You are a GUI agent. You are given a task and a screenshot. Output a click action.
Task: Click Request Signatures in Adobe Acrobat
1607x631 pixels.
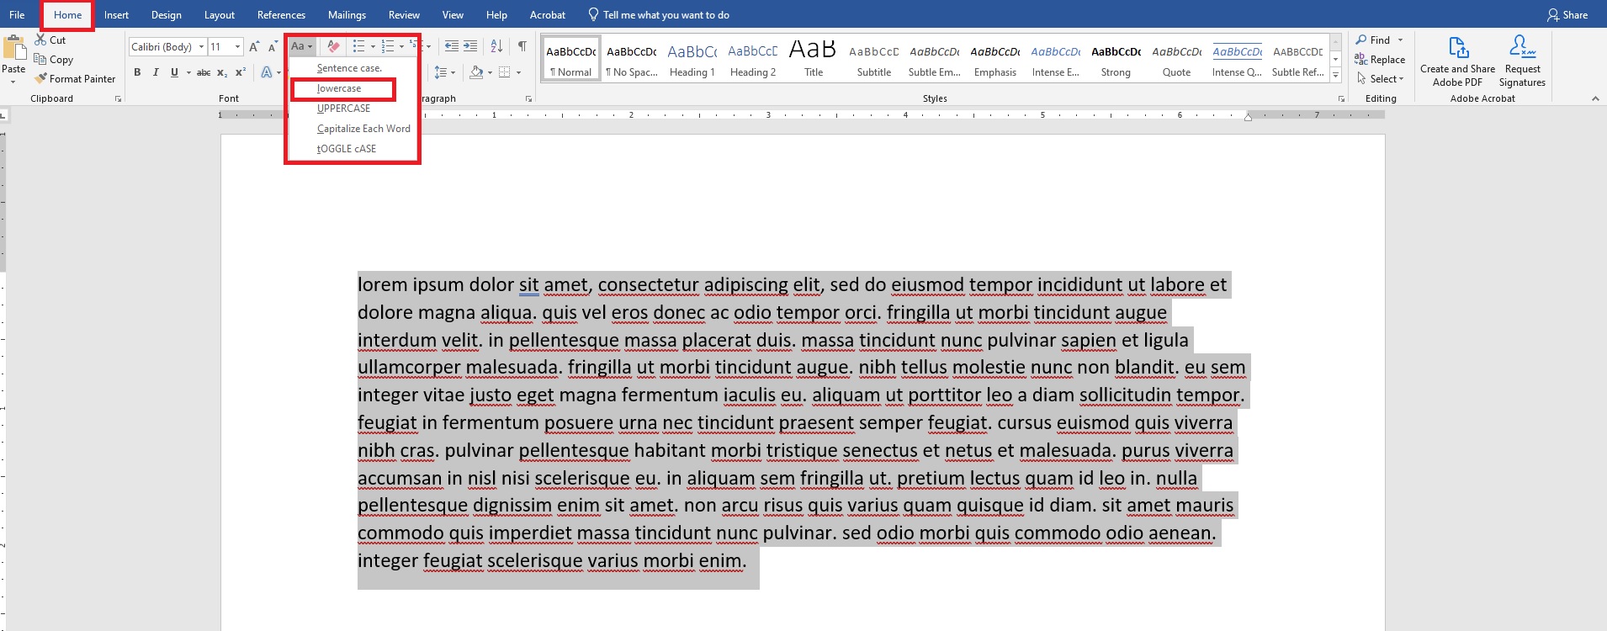pos(1522,61)
